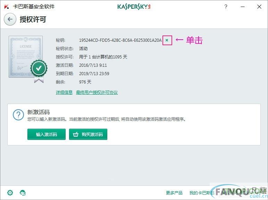Click the 购买激活码 button

pos(88,134)
